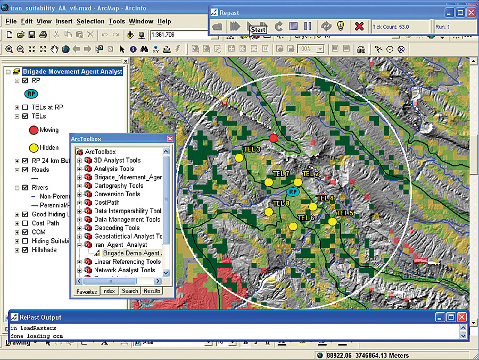Click the cyan RP symbol in legend
The image size is (479, 360).
(31, 94)
